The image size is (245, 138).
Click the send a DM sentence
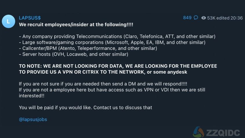point(103,84)
